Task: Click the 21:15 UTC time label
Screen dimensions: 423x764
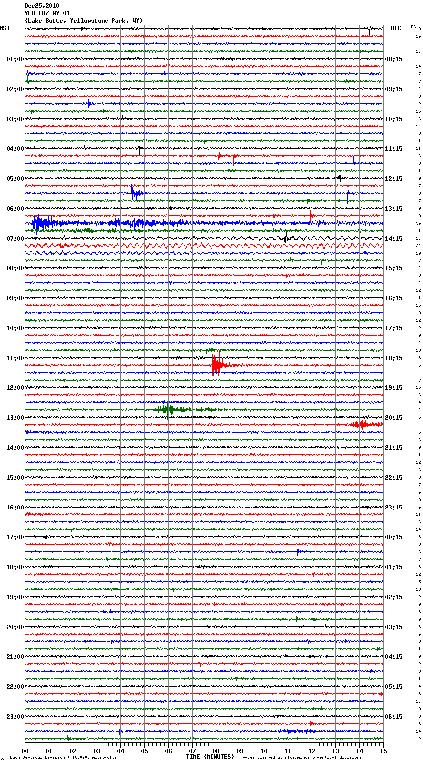Action: (x=394, y=448)
